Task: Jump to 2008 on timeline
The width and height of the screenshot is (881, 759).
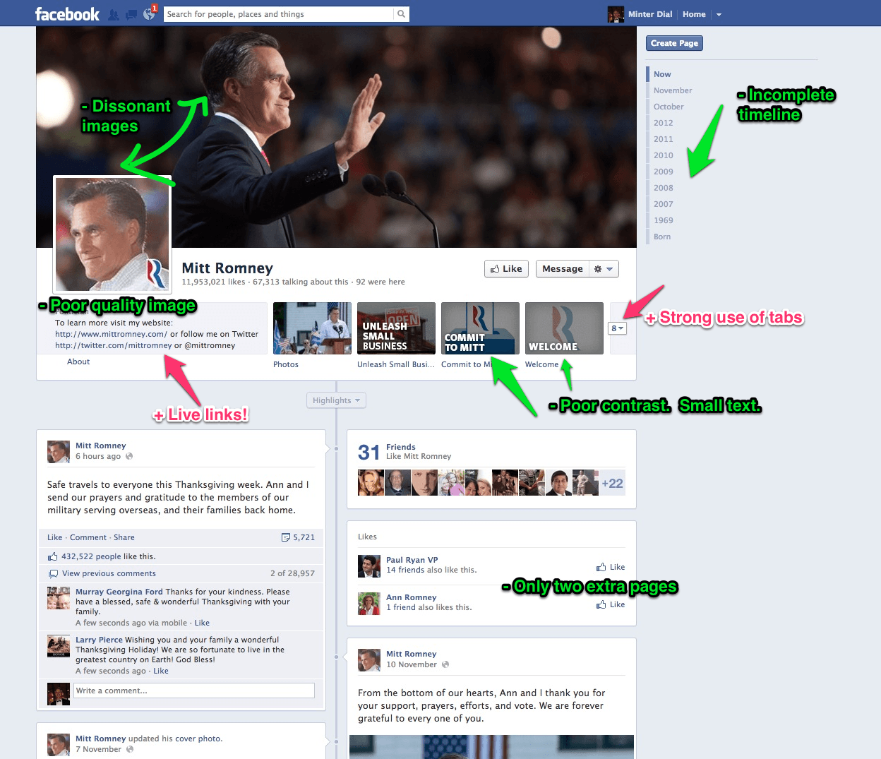Action: coord(664,188)
